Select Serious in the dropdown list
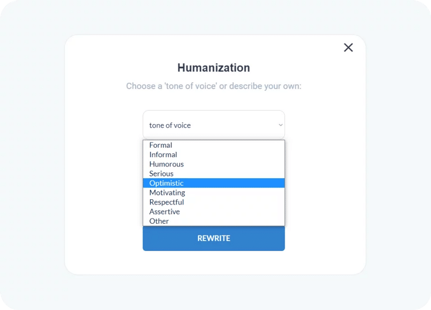431x310 pixels. pos(161,173)
